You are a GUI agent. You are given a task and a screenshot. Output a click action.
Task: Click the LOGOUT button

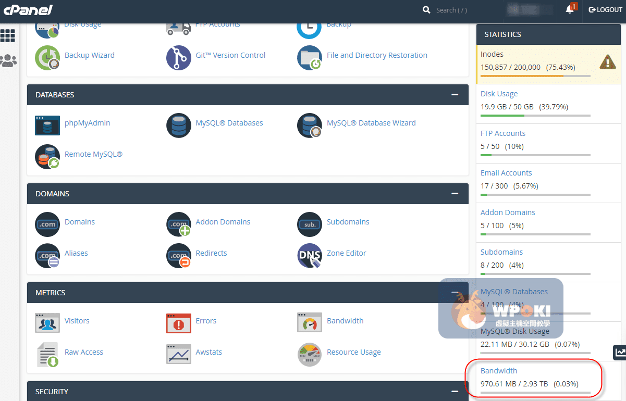pyautogui.click(x=605, y=10)
